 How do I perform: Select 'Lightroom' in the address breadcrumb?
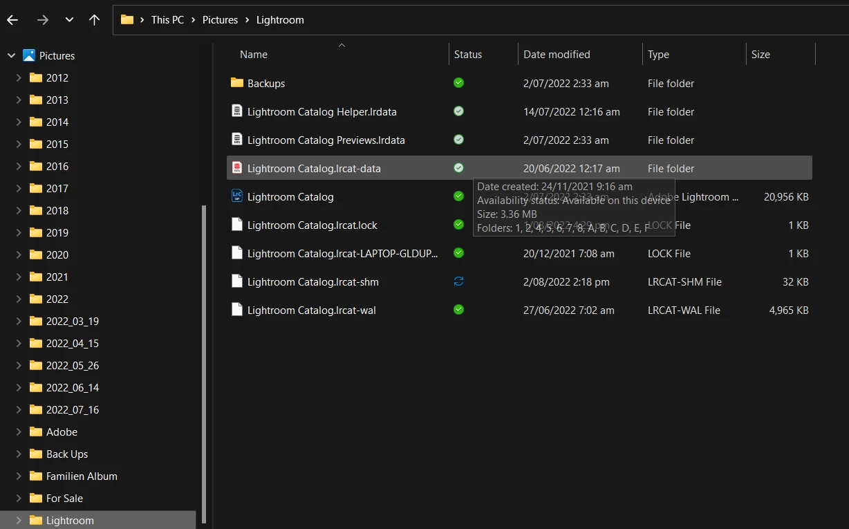tap(280, 20)
